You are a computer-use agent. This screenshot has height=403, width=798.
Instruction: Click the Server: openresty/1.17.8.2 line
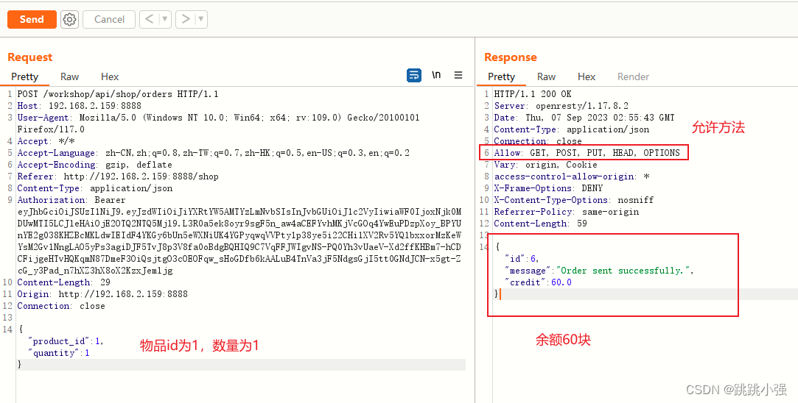point(561,106)
